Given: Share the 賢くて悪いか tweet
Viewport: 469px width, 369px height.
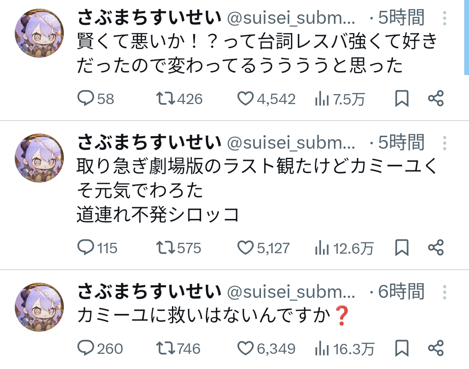Looking at the screenshot, I should click(436, 99).
